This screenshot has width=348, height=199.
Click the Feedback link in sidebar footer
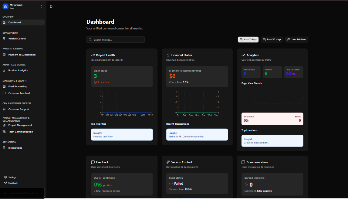[x=14, y=183]
